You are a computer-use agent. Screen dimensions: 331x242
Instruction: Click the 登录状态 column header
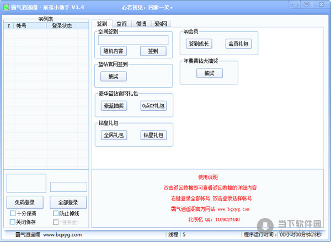(x=62, y=26)
